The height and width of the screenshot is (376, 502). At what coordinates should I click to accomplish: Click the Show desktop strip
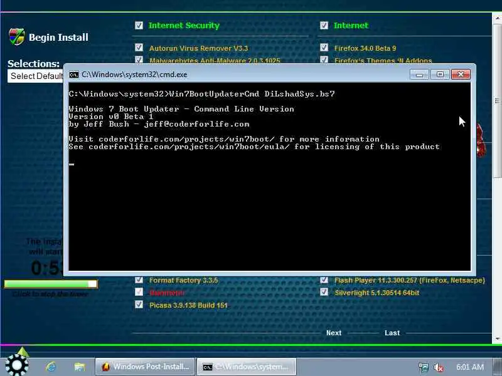498,367
